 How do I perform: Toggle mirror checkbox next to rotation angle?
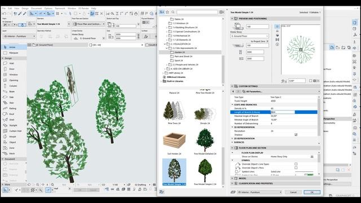pos(311,81)
